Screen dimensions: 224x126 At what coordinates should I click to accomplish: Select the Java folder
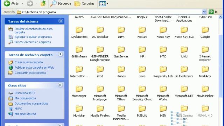point(142,72)
